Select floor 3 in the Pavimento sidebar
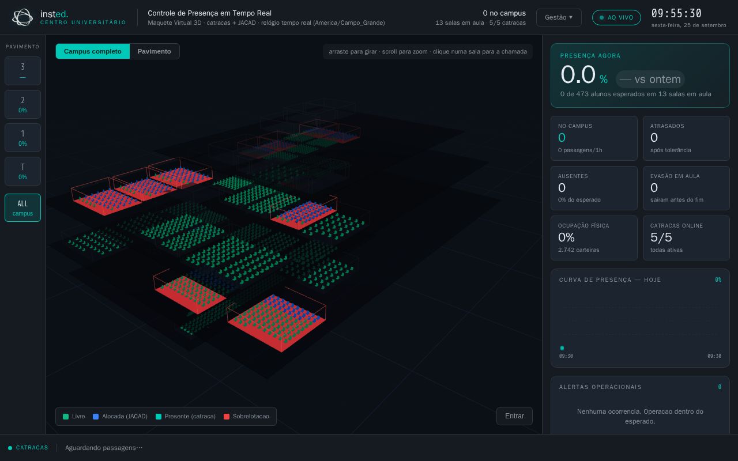Screen dimensions: 738x461 pyautogui.click(x=22, y=71)
